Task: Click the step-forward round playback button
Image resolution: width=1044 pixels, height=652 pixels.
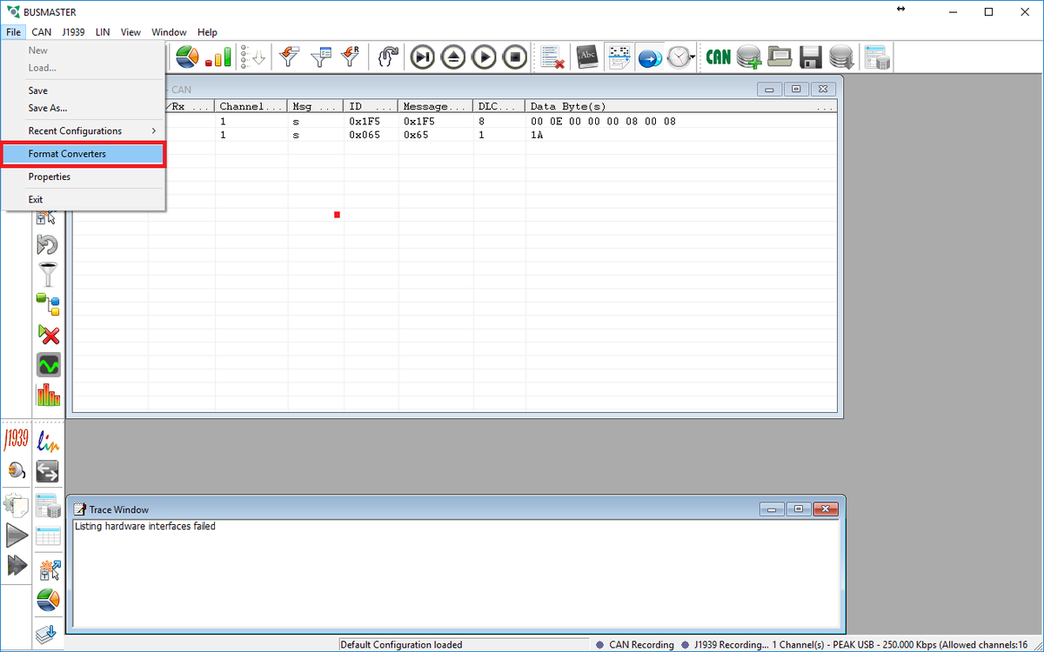Action: [x=422, y=57]
